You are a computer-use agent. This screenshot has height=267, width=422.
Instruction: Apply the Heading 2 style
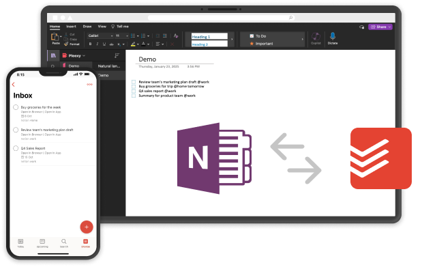click(x=209, y=44)
